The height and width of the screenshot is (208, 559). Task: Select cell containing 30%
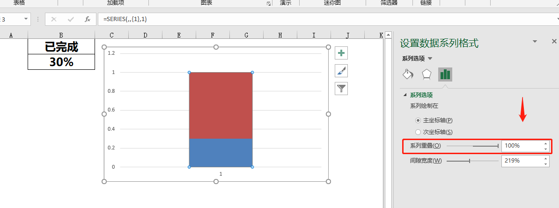click(x=61, y=62)
